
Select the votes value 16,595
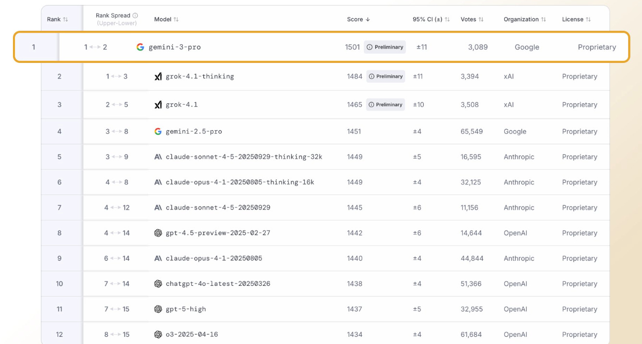tap(471, 157)
